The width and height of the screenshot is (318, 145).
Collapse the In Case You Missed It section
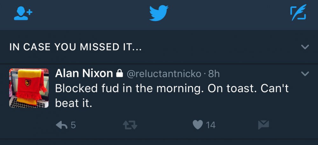[305, 47]
